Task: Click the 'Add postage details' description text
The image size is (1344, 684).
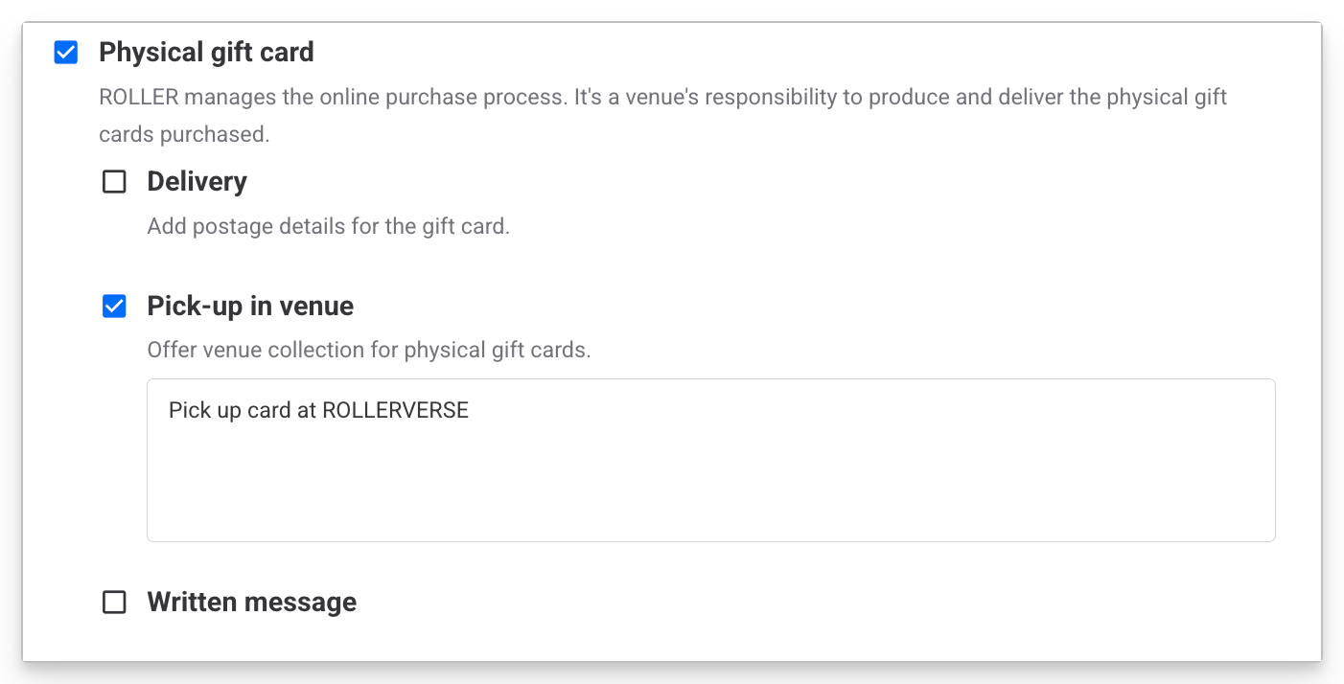Action: (328, 227)
